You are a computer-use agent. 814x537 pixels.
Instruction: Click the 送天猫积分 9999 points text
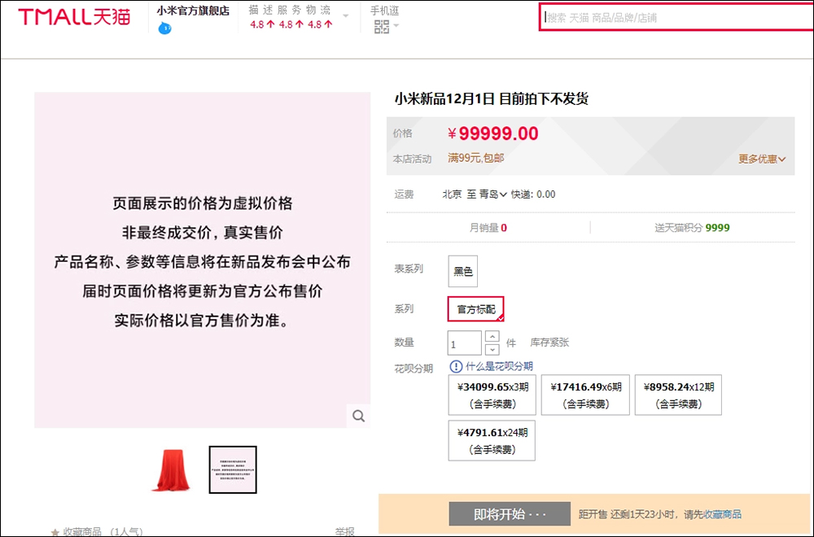pos(692,228)
